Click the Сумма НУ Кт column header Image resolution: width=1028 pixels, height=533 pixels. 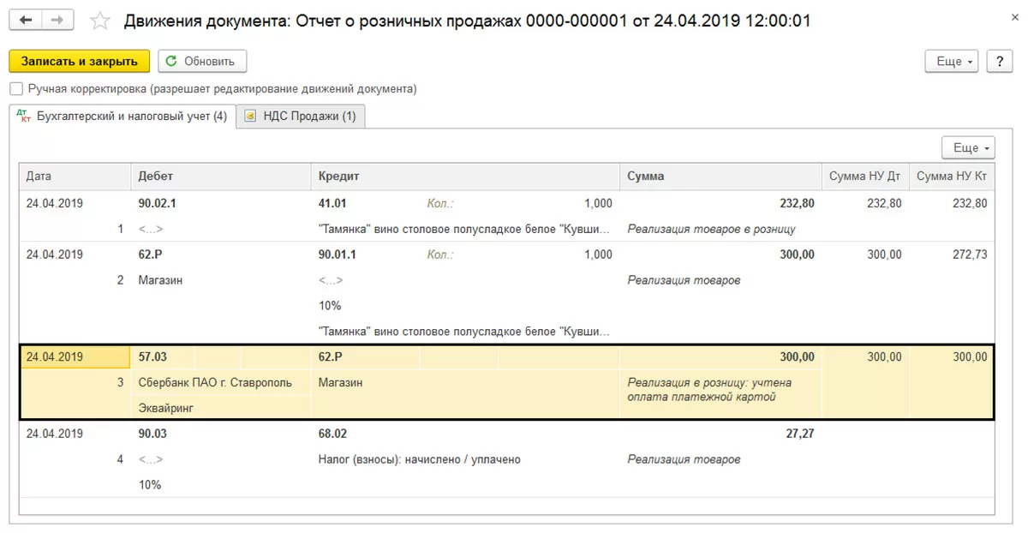click(x=951, y=177)
